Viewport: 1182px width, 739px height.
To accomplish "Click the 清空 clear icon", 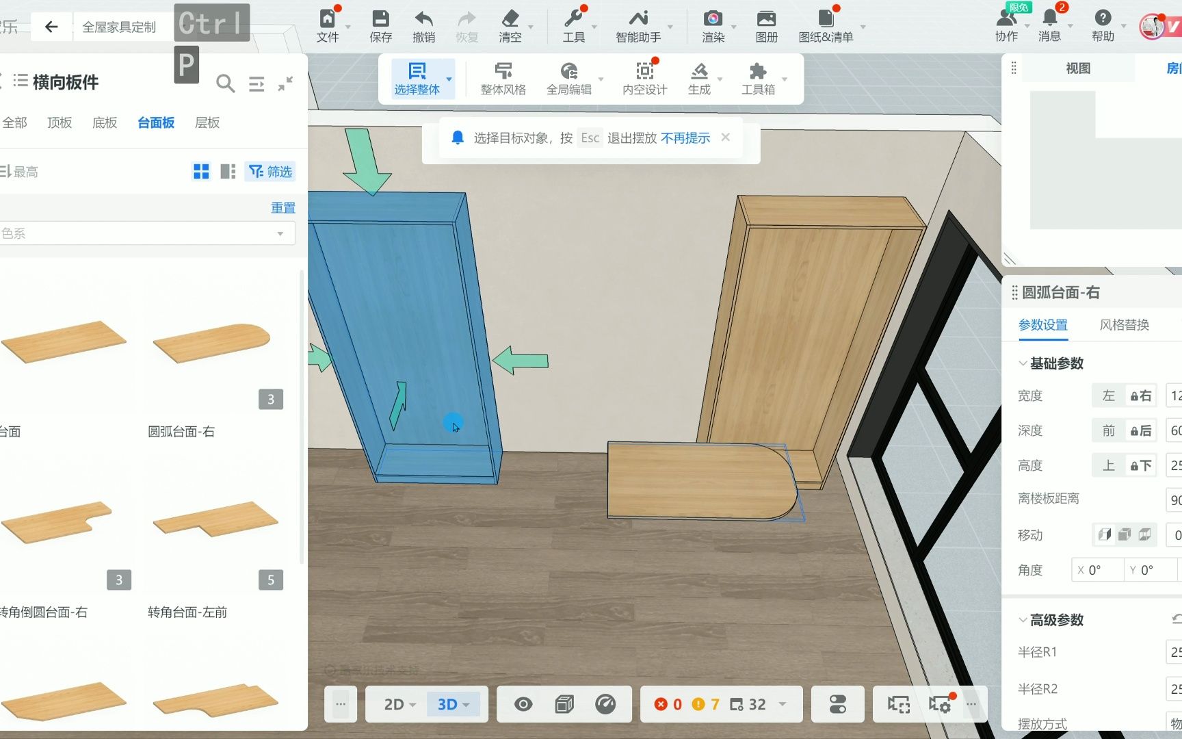I will 510,27.
